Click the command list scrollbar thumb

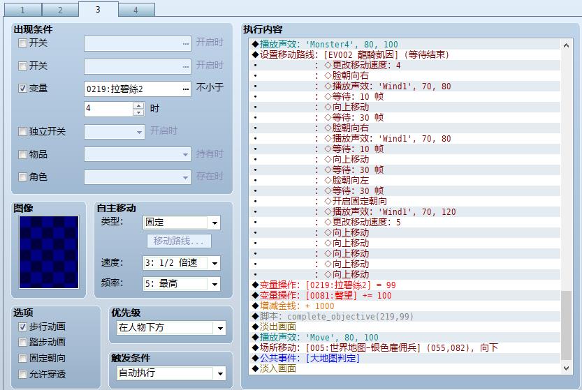pos(566,326)
